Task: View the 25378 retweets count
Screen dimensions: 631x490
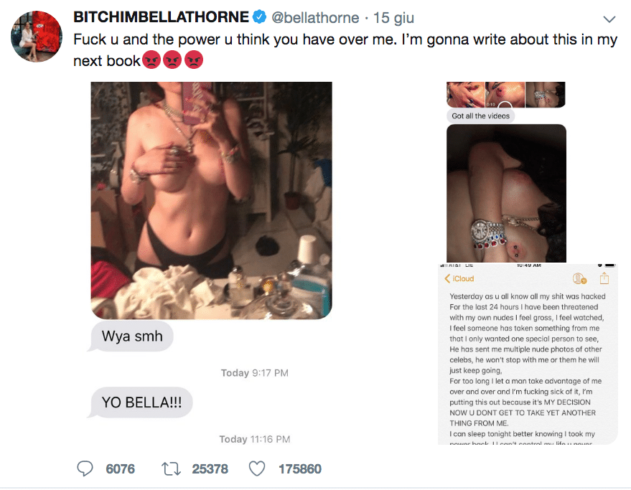Action: coord(210,468)
